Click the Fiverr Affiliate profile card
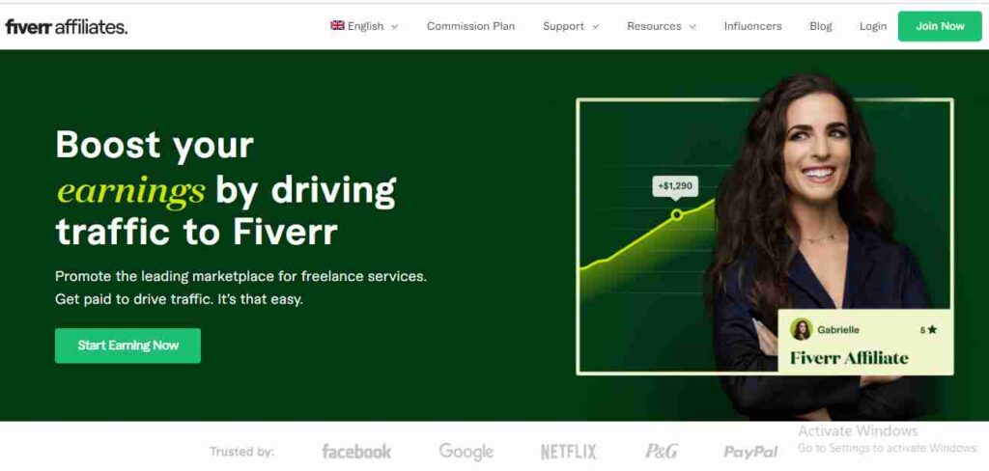This screenshot has height=471, width=989. tap(865, 342)
